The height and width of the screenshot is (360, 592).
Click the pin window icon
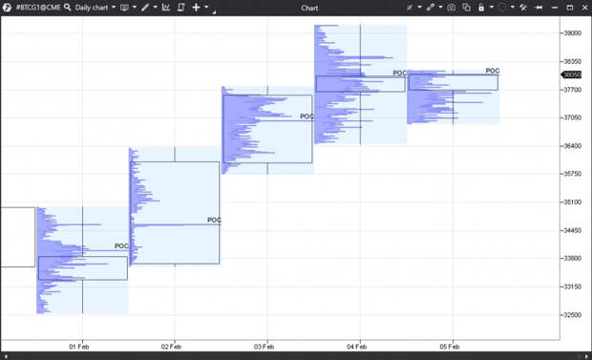(x=539, y=8)
